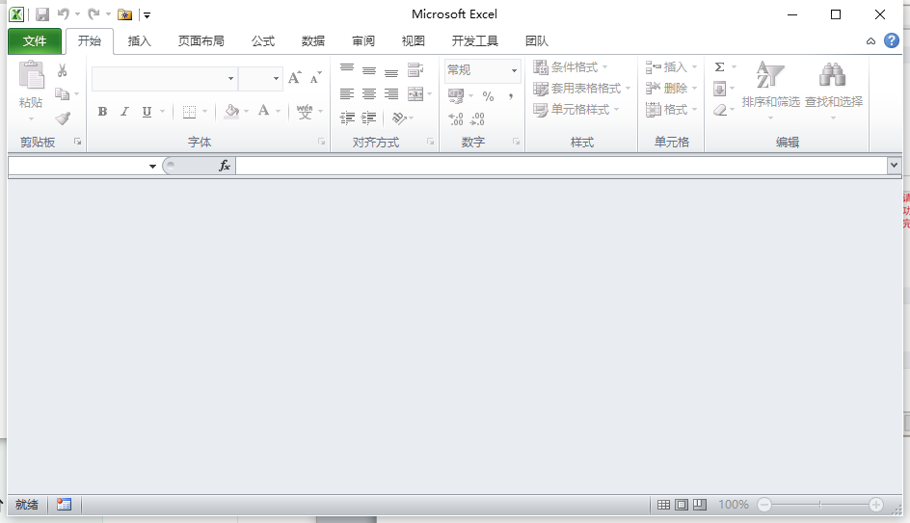Switch to the 开发工具 tab
The image size is (910, 523).
[474, 41]
